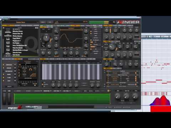
Task: Click the first list-view icon above the preset list
Action: 36,28
